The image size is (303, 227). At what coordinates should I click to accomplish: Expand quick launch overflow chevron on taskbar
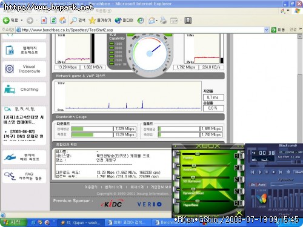(x=54, y=222)
